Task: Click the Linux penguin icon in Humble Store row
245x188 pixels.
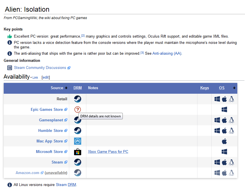Action: click(x=231, y=131)
